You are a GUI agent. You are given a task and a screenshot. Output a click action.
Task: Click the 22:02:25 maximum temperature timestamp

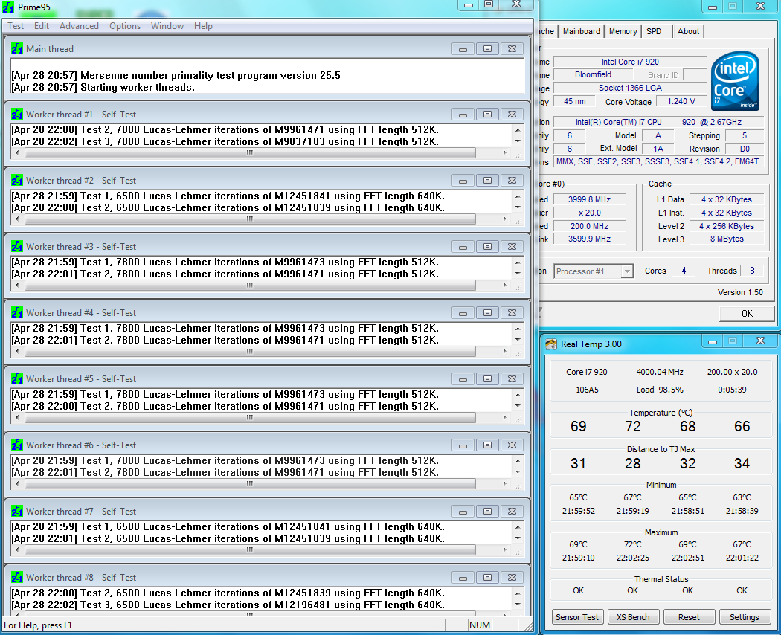point(633,558)
